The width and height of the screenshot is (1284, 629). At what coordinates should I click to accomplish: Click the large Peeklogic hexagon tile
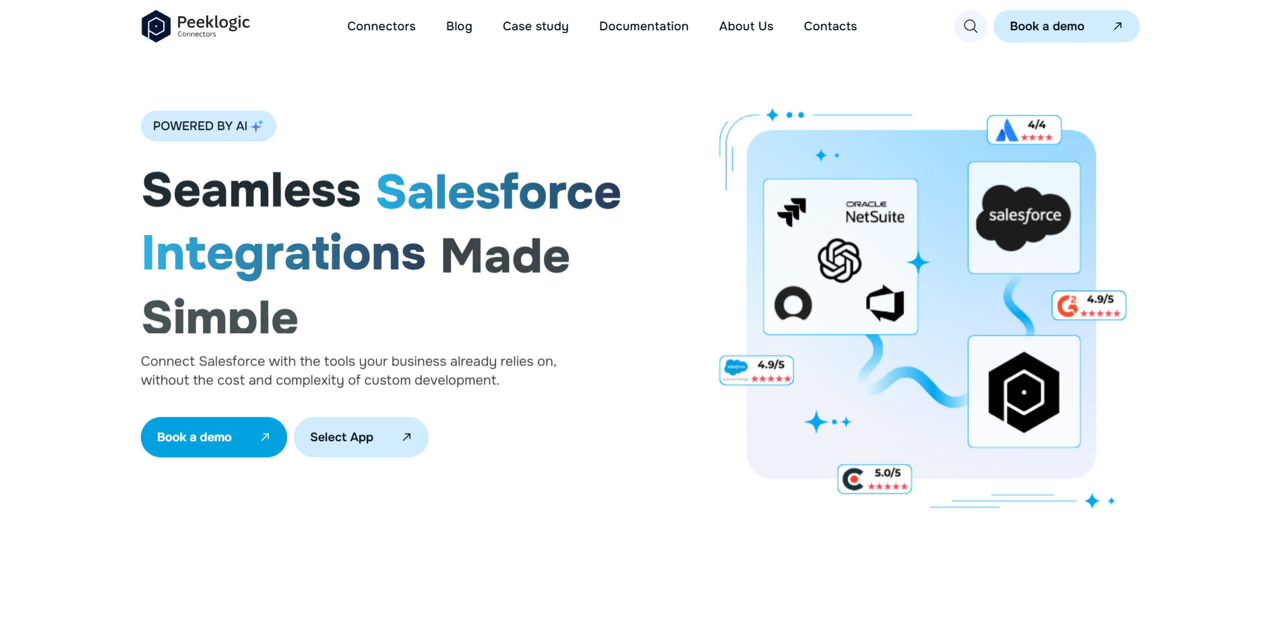tap(1024, 391)
